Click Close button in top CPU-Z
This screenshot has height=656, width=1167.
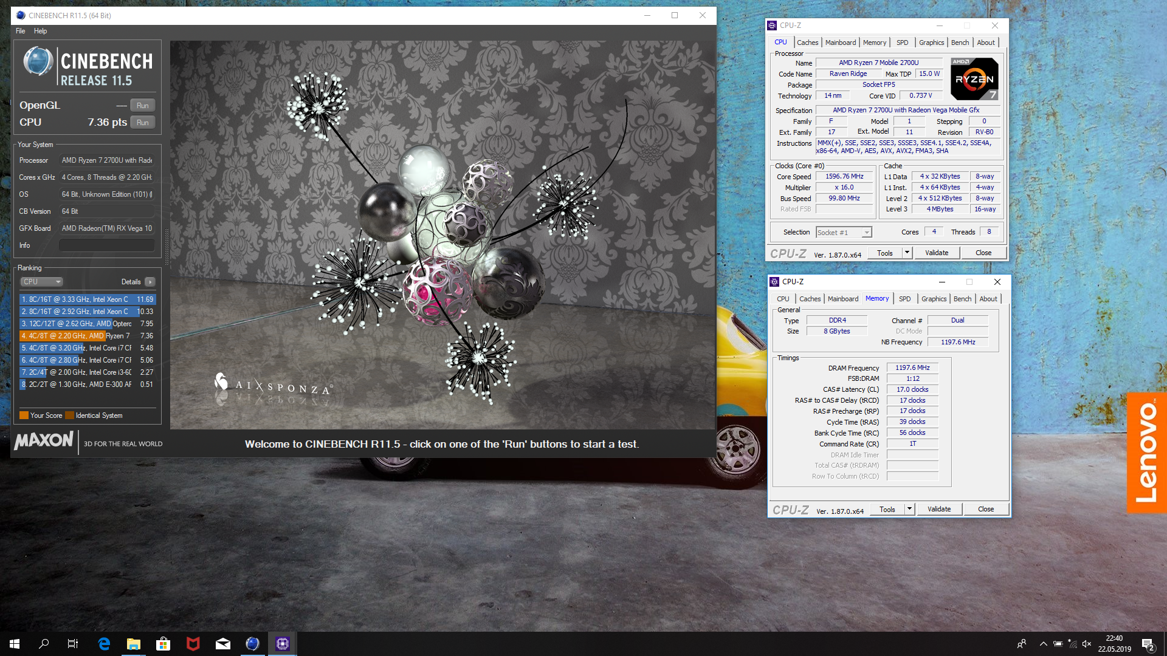(x=983, y=253)
